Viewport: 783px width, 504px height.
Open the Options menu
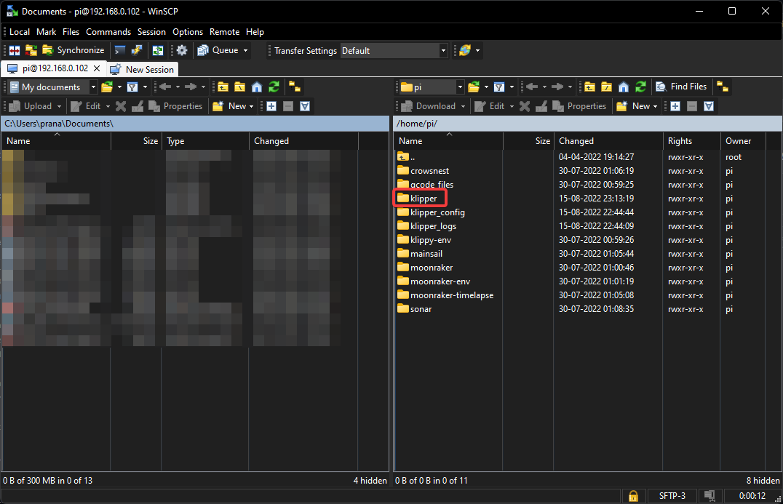[188, 32]
